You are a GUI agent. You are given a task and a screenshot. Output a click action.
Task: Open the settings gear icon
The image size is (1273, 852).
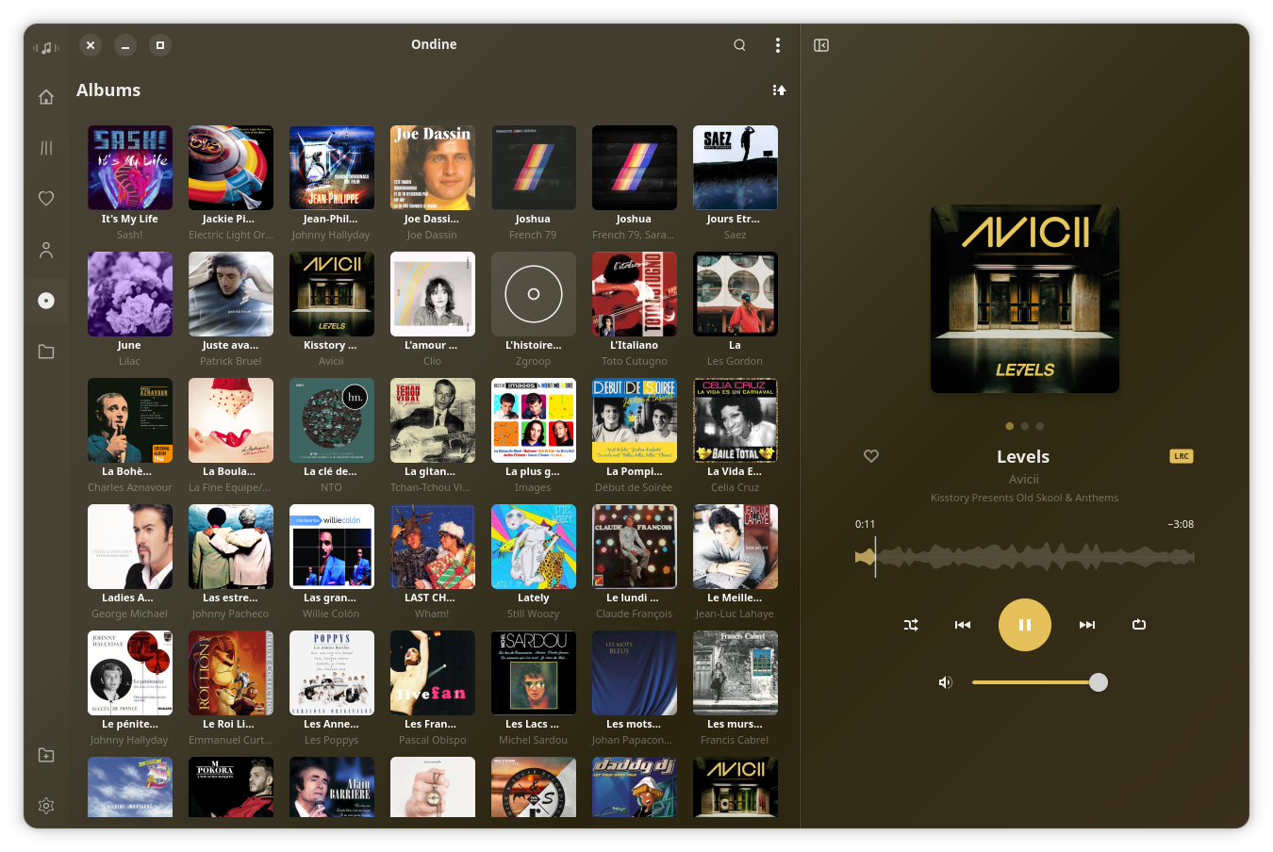46,806
